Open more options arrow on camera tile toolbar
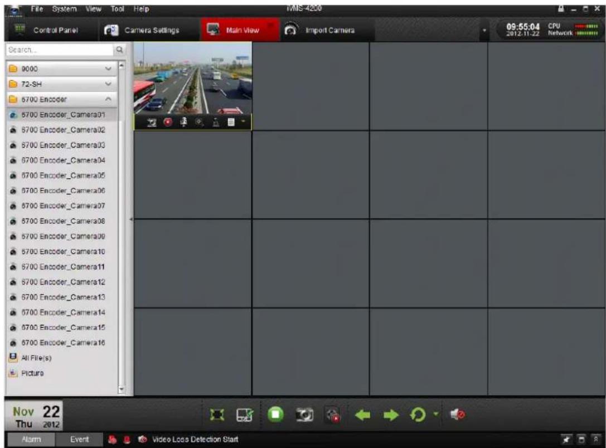Screen dimensions: 606x448 [x=243, y=121]
